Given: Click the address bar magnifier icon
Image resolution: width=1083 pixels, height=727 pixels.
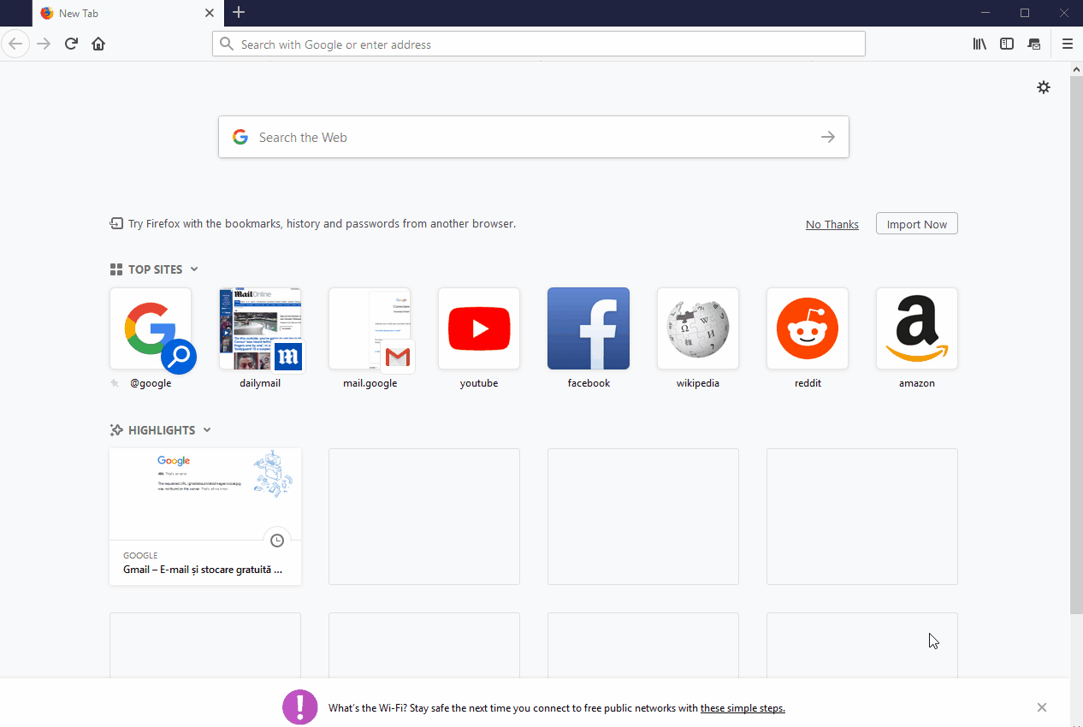Looking at the screenshot, I should (x=227, y=44).
